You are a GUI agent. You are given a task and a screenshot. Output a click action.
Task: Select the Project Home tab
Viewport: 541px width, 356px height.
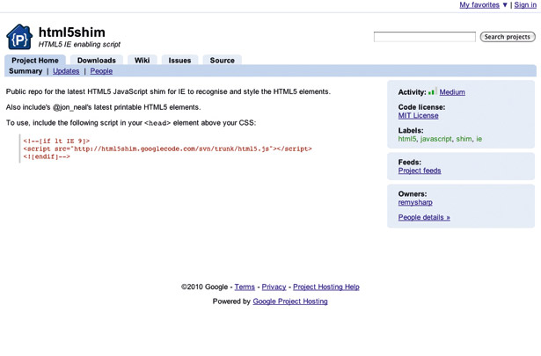click(x=35, y=60)
